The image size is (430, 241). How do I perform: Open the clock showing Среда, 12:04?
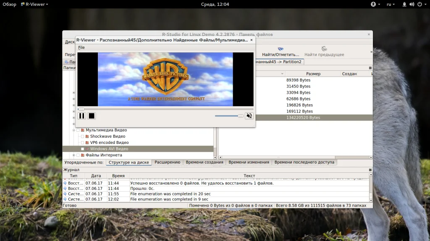point(215,4)
